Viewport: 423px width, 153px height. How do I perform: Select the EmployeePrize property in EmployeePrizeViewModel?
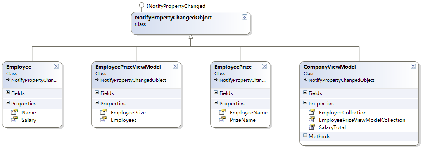(128, 113)
